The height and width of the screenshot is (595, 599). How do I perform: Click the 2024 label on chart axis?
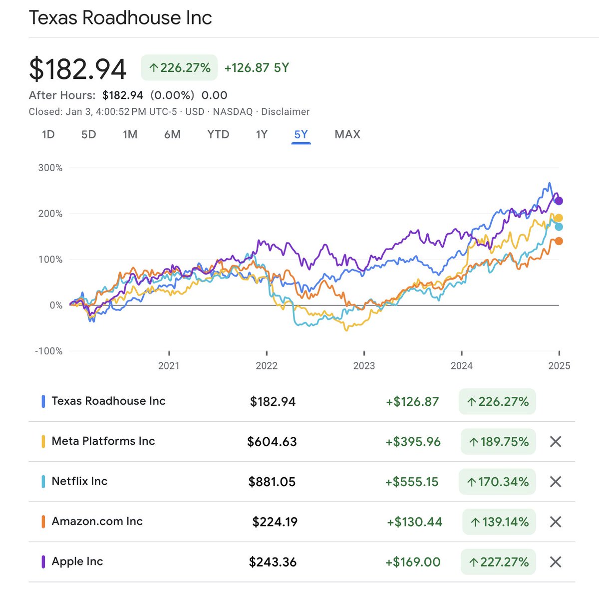coord(462,366)
